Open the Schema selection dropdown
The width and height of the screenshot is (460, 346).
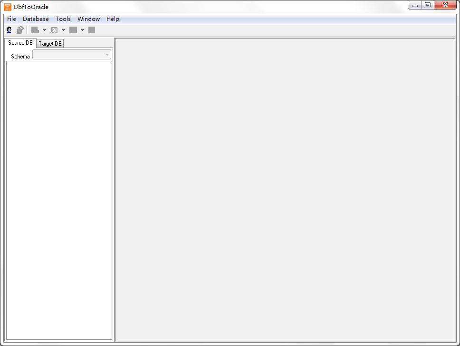(x=107, y=54)
